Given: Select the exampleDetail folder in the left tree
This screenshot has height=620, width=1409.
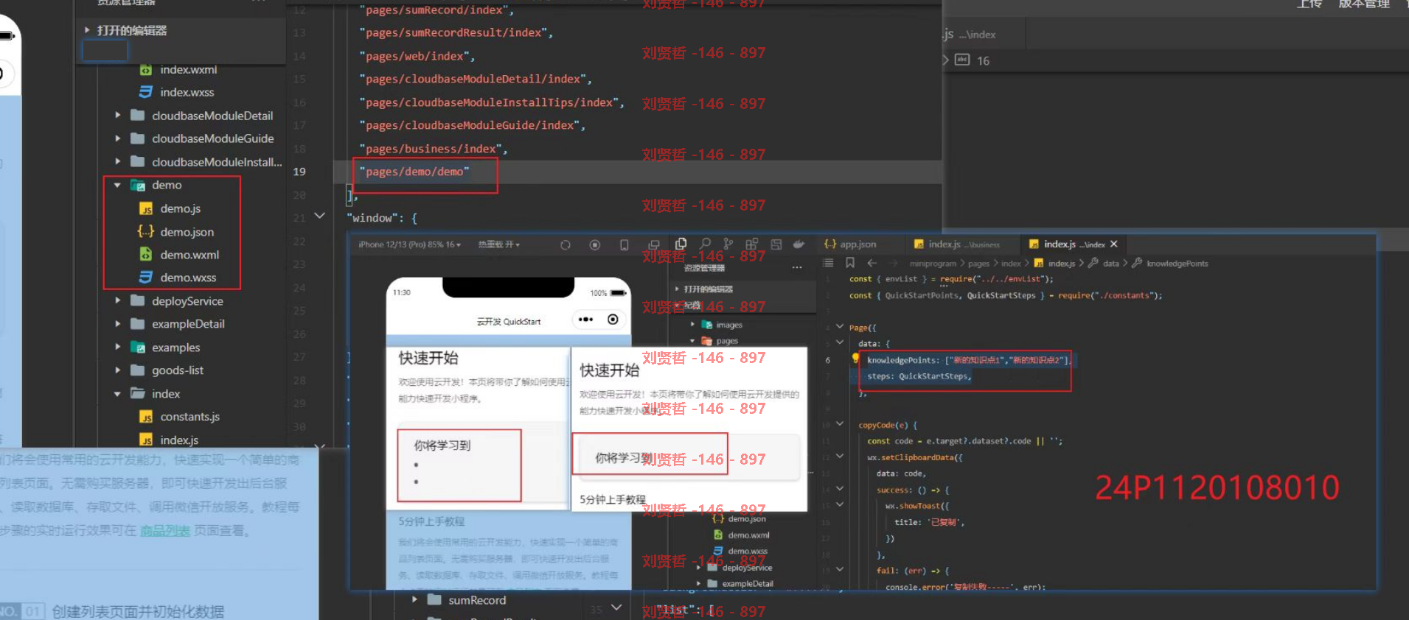Looking at the screenshot, I should pyautogui.click(x=188, y=324).
